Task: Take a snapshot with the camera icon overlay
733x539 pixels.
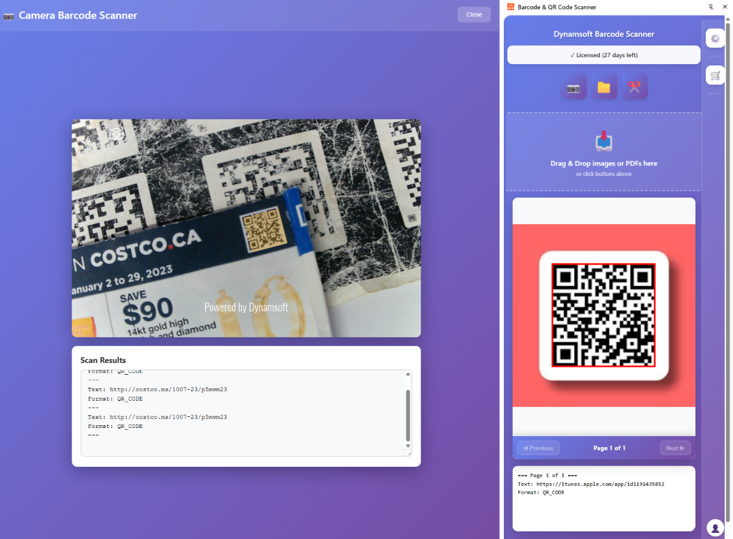Action: 115,134
